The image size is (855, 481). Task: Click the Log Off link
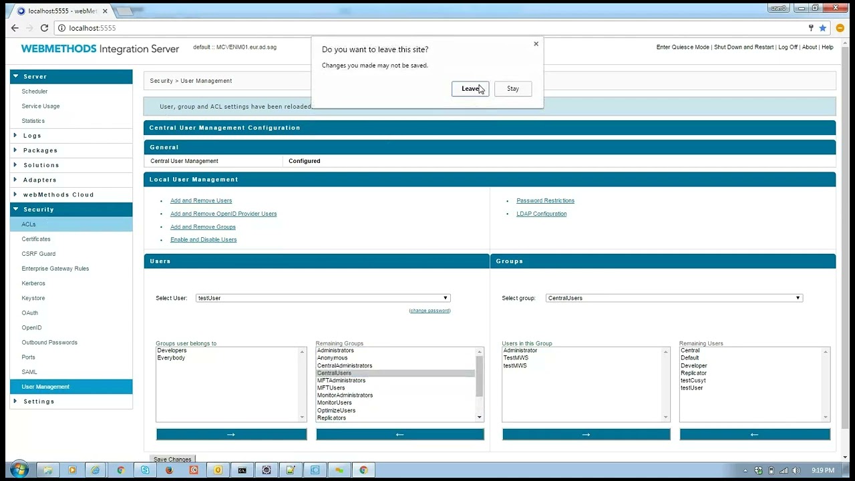(788, 47)
